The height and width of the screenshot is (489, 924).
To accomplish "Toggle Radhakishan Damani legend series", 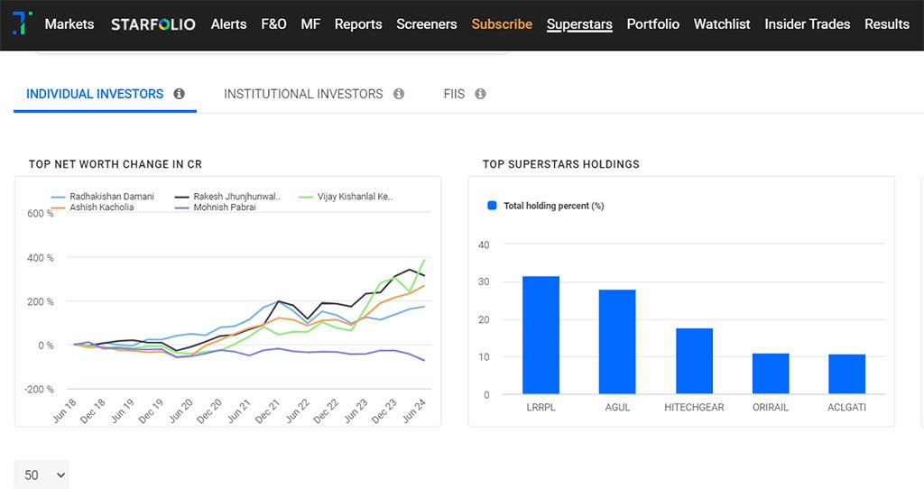I will coord(103,196).
